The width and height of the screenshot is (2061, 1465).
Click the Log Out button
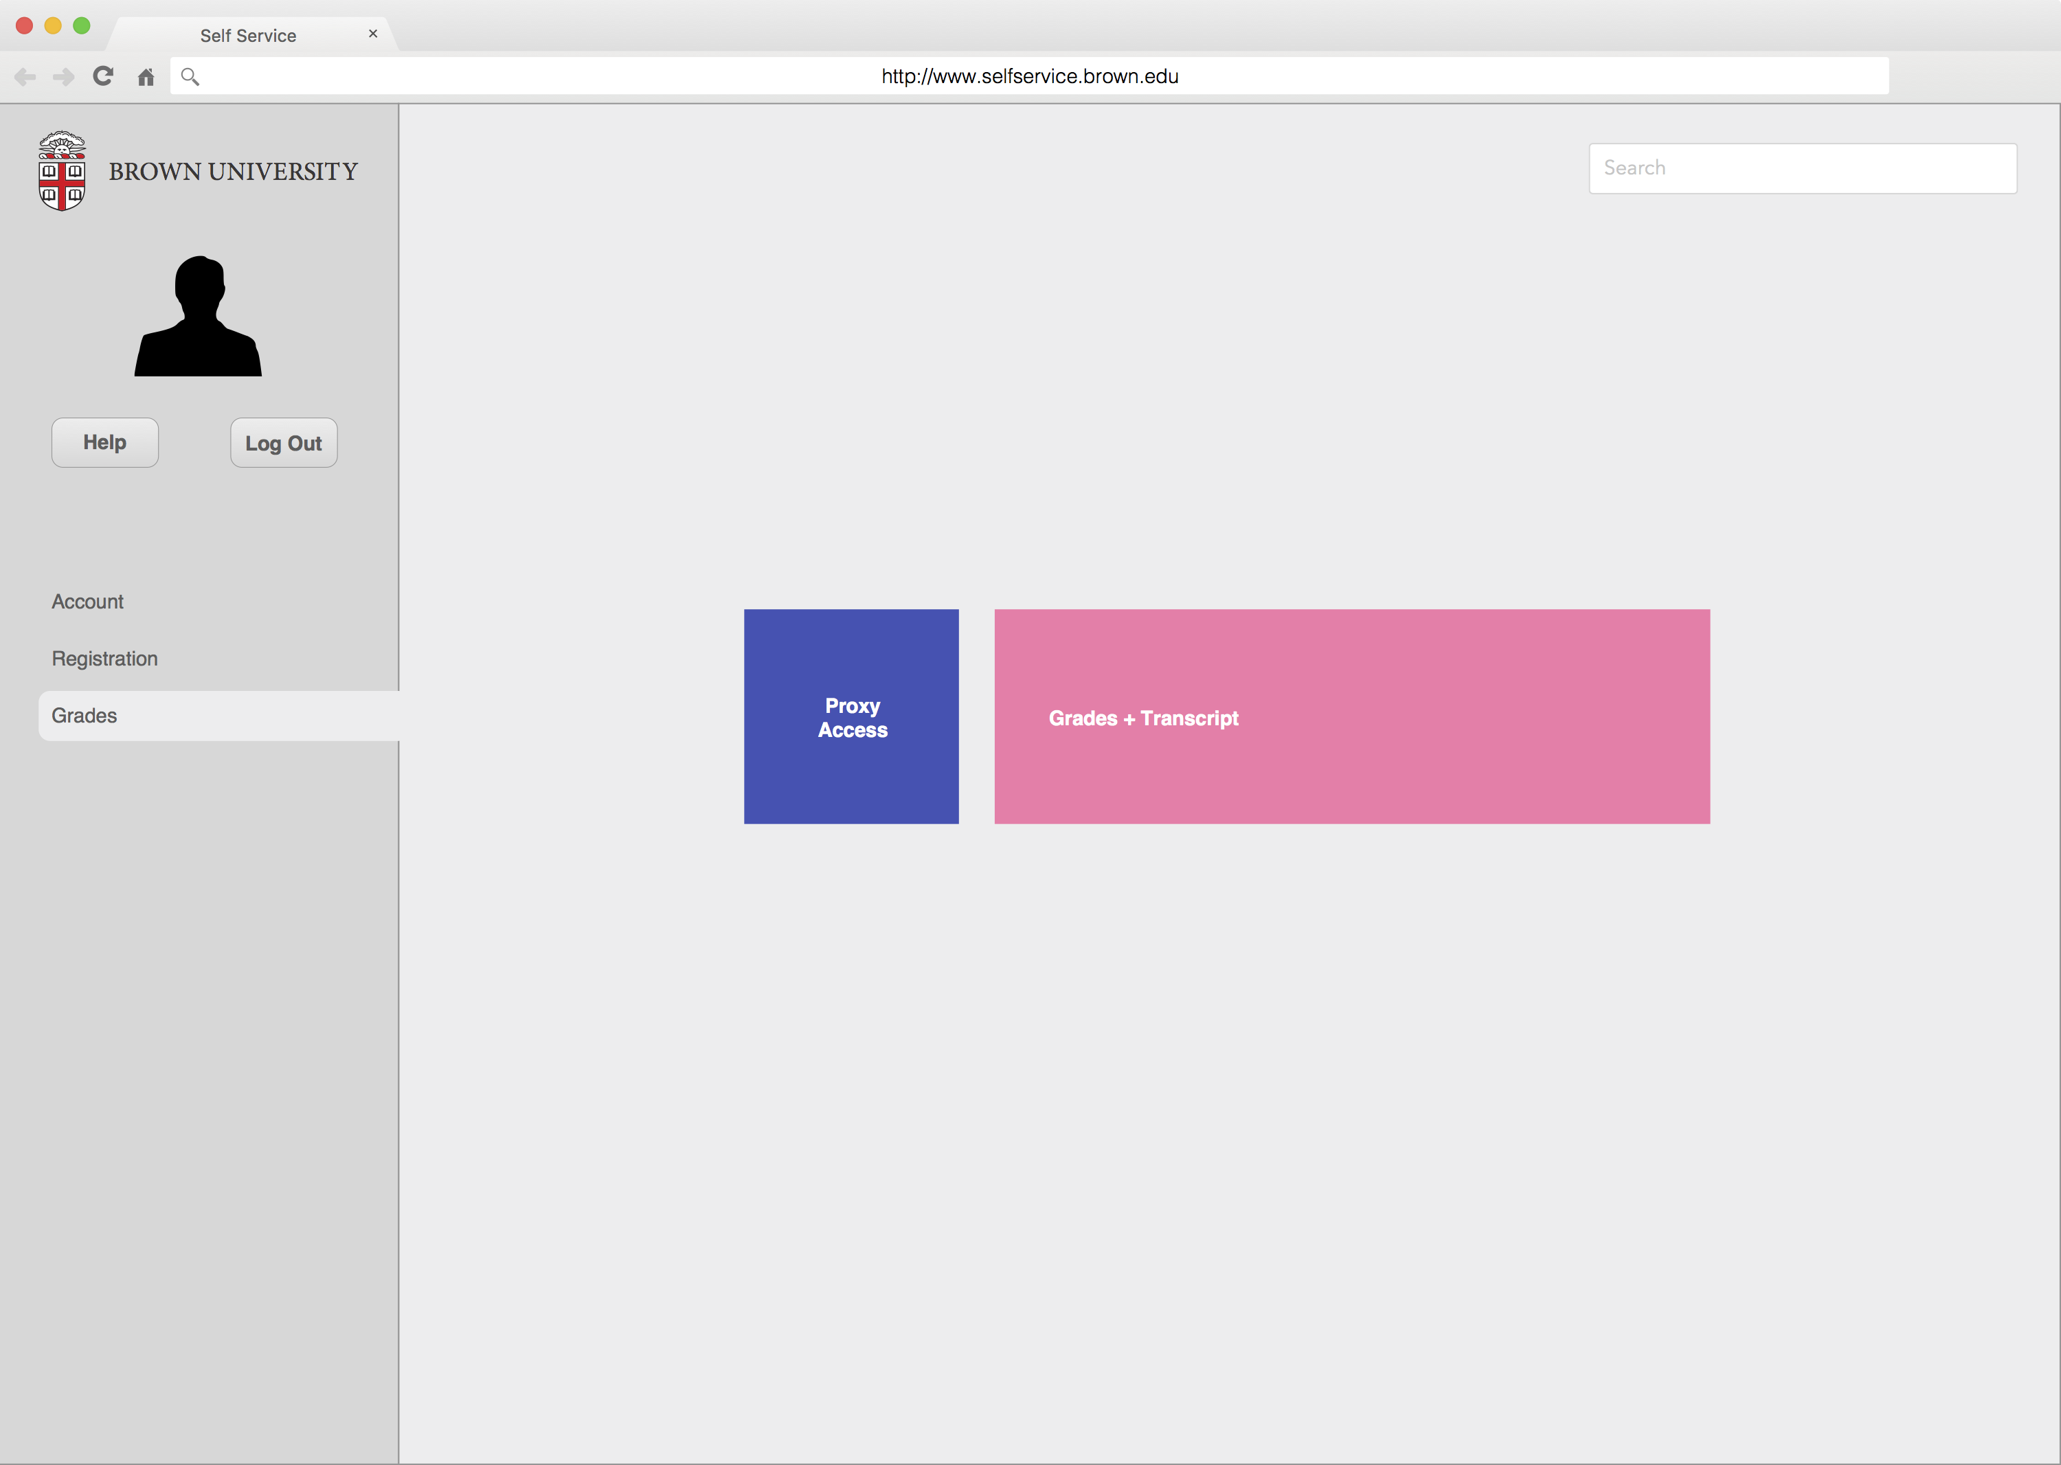pos(283,442)
